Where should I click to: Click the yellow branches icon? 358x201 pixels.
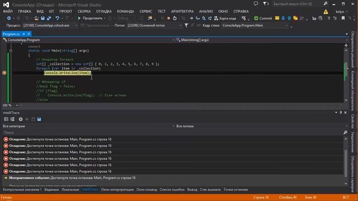click(x=295, y=18)
